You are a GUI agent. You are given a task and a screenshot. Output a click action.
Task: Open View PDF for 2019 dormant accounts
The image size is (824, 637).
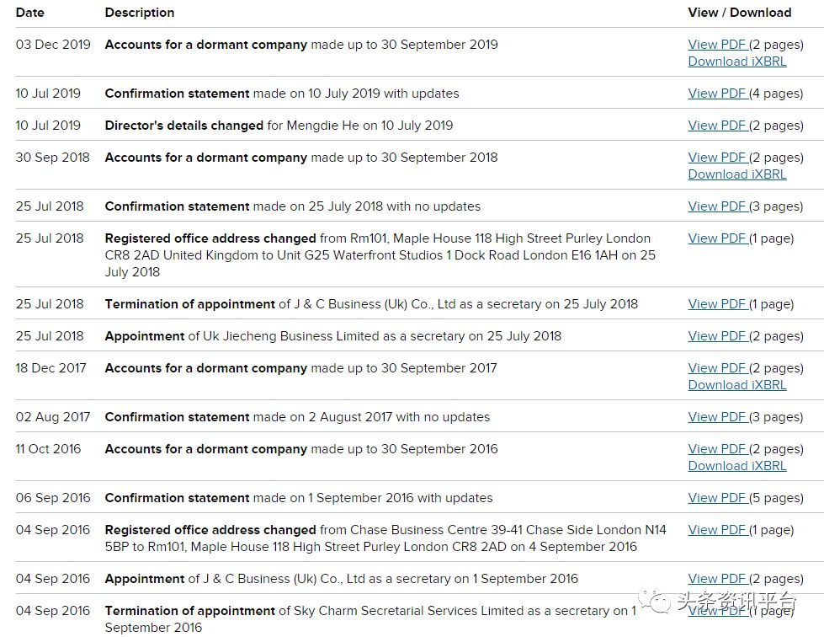[x=716, y=45]
